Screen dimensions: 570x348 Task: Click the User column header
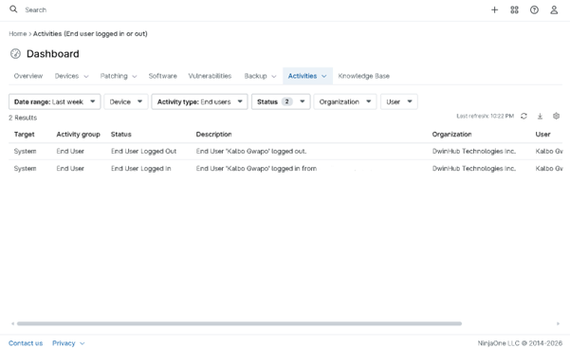(x=542, y=135)
